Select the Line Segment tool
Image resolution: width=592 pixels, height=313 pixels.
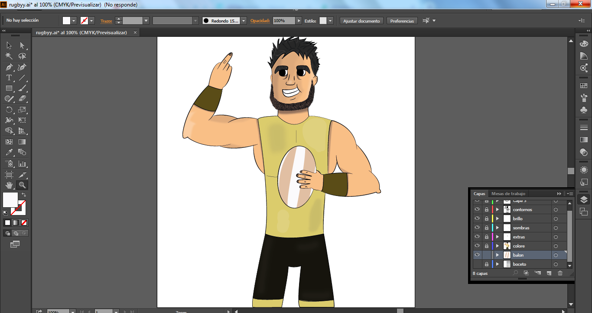point(22,78)
